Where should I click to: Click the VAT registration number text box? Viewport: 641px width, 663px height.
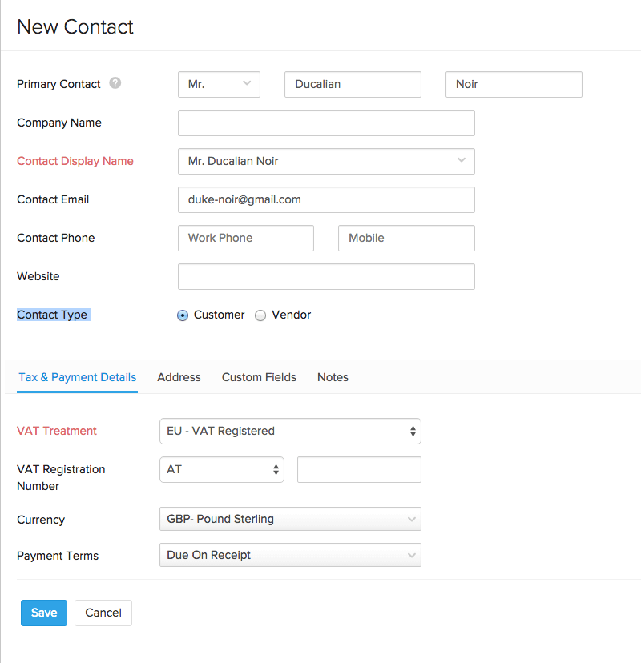coord(359,470)
